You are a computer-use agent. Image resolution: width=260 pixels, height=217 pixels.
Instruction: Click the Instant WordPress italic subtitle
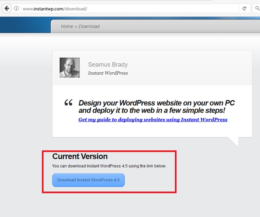click(108, 73)
